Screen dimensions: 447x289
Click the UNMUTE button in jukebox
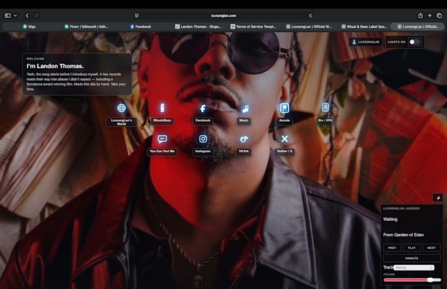pos(412,258)
